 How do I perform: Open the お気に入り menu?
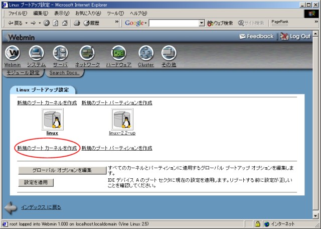click(x=88, y=14)
